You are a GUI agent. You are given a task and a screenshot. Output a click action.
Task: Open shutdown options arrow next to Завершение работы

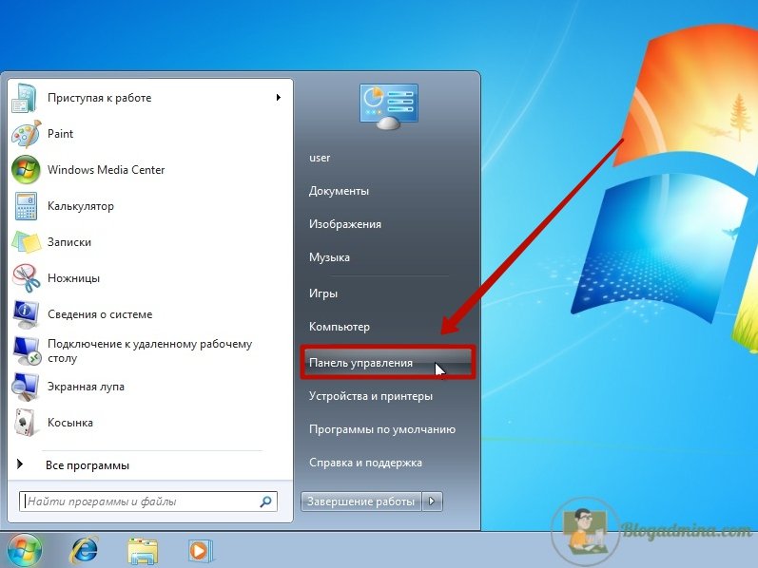pos(433,501)
